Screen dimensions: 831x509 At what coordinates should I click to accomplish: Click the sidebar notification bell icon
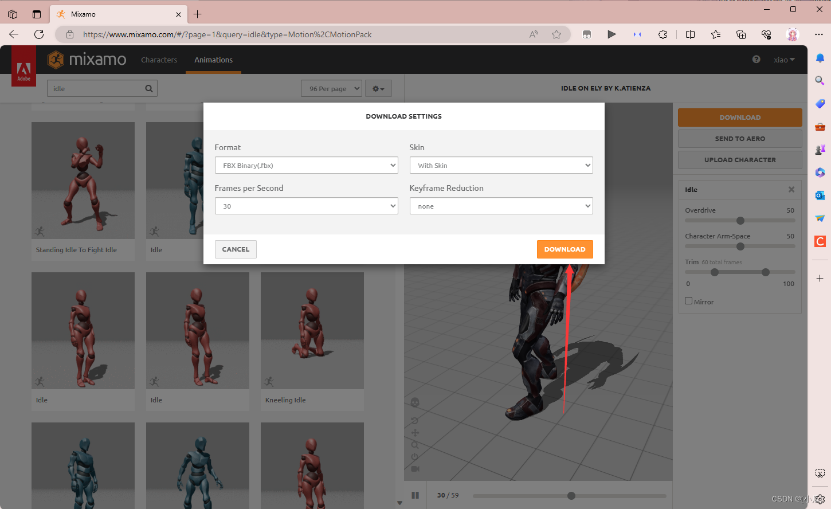pyautogui.click(x=820, y=58)
